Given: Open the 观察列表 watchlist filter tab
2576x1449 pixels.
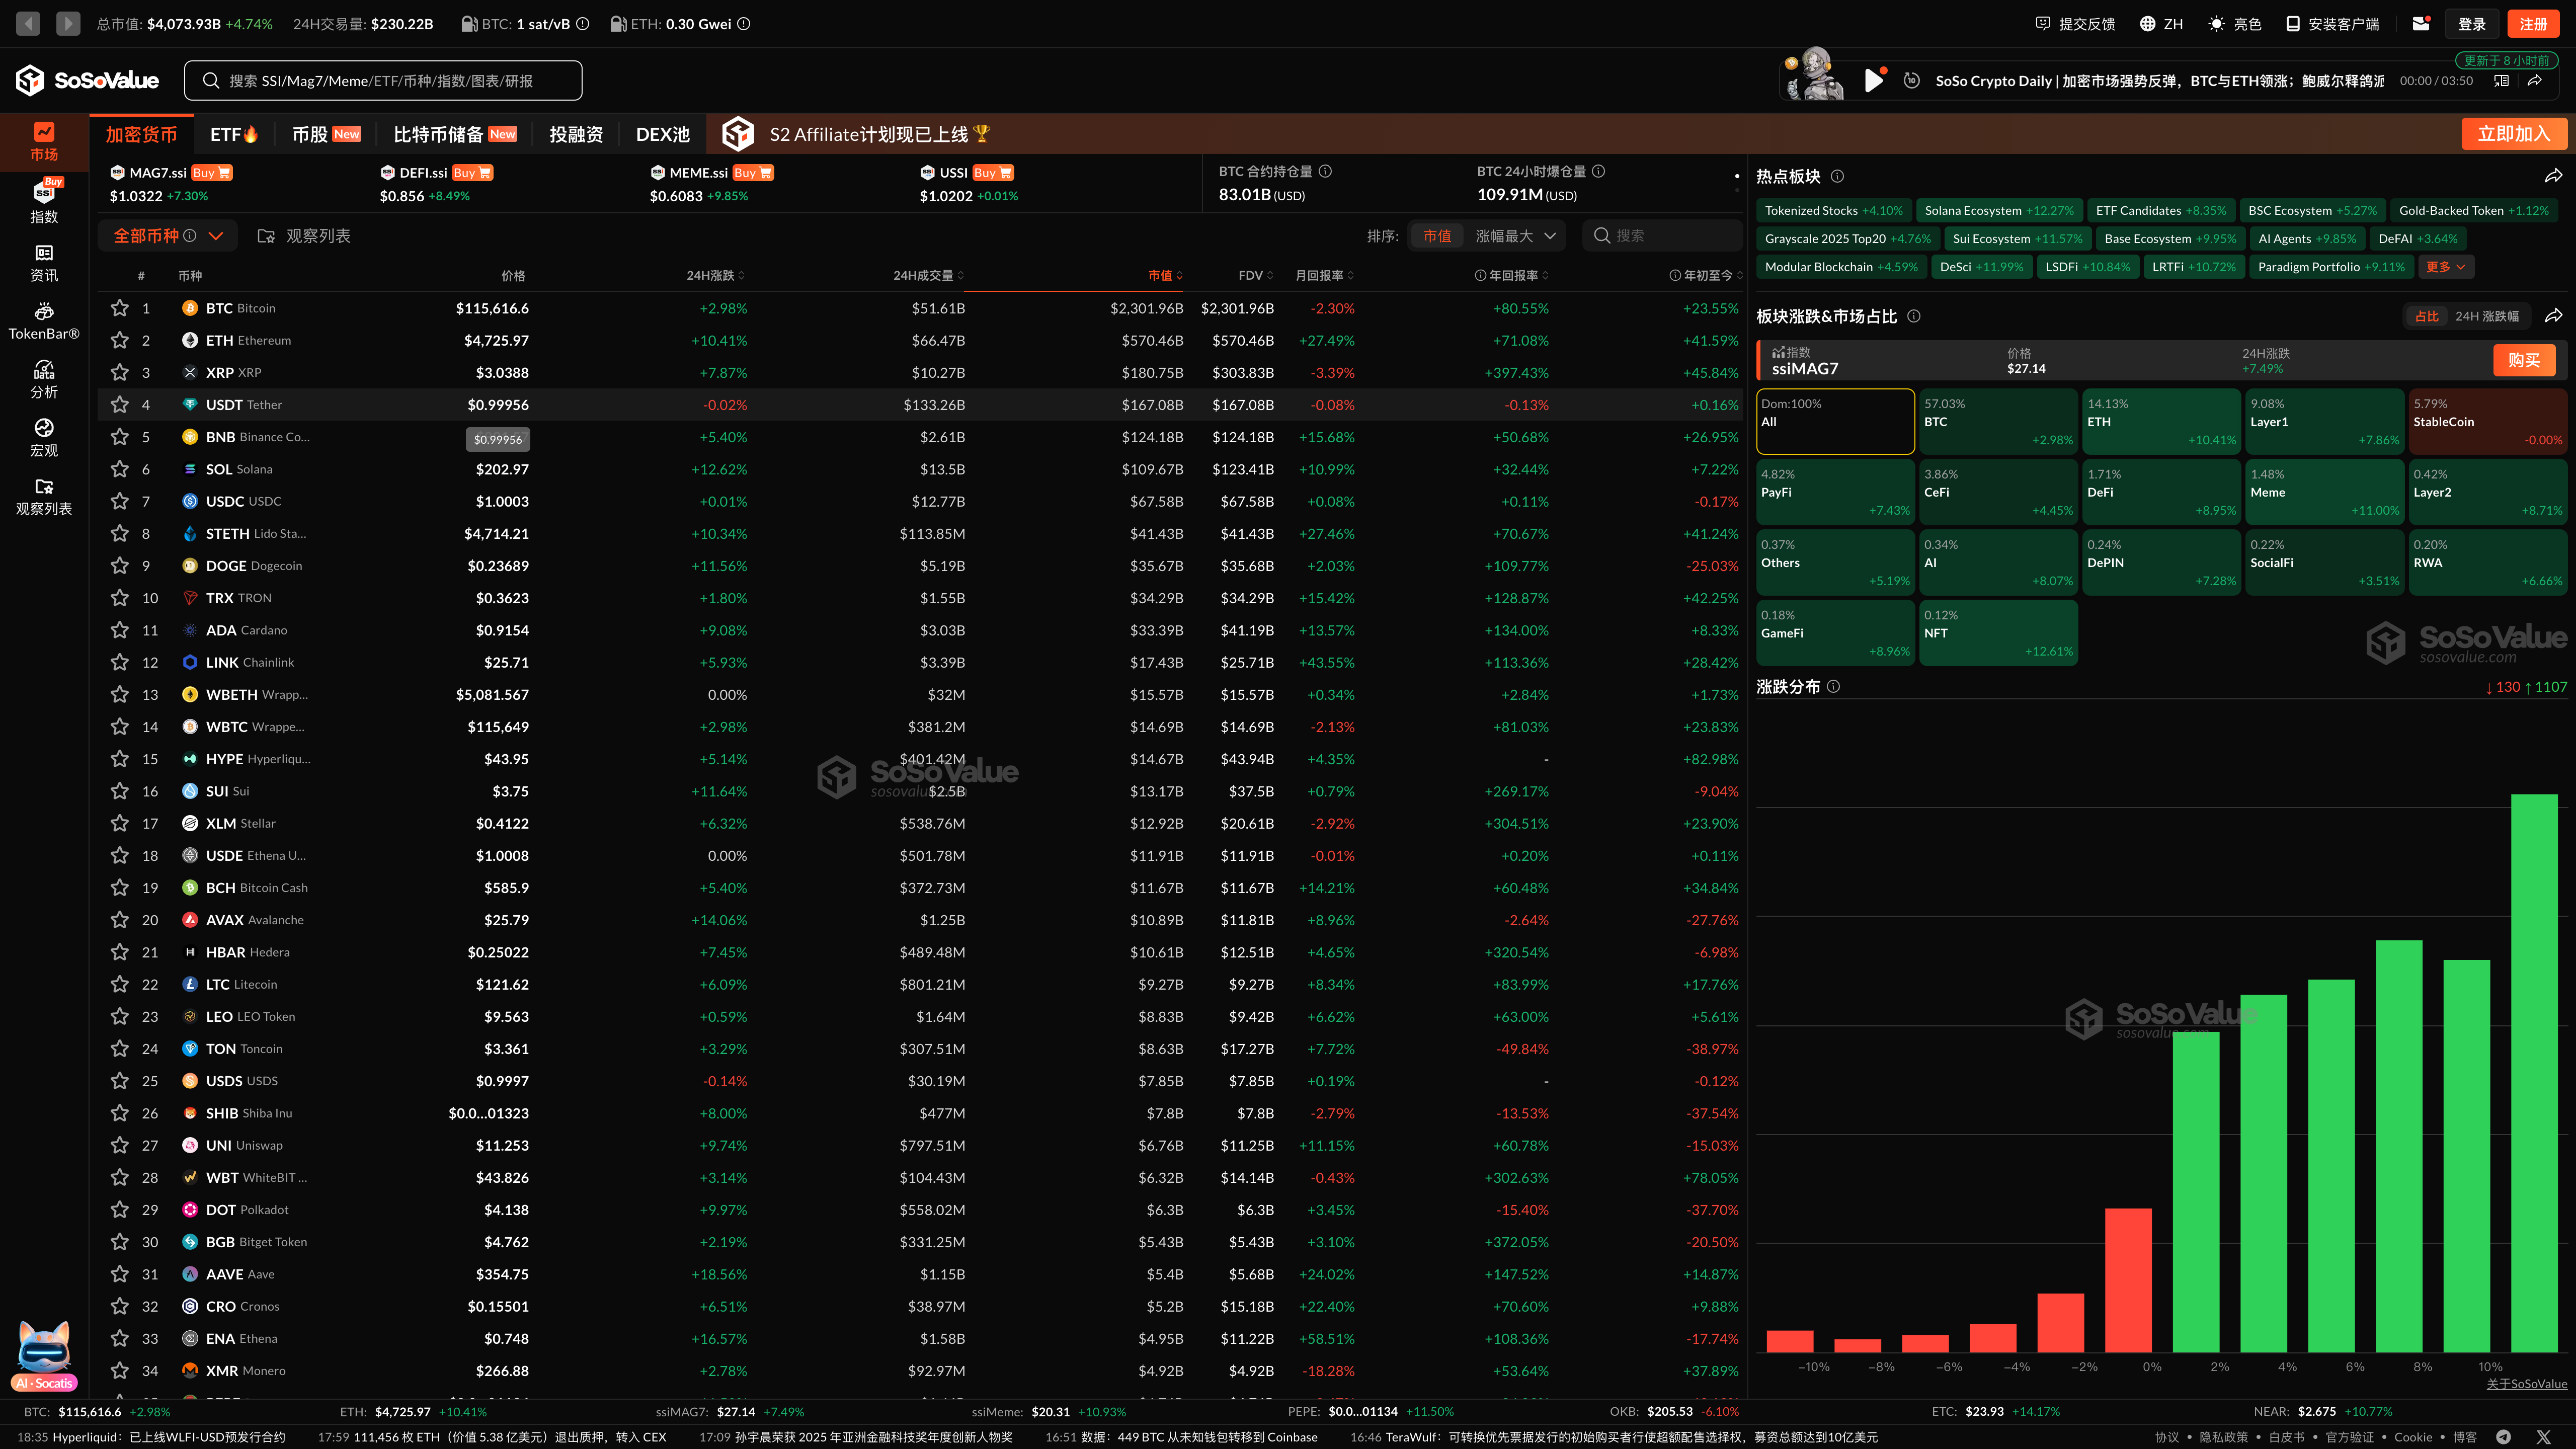Looking at the screenshot, I should pos(304,236).
